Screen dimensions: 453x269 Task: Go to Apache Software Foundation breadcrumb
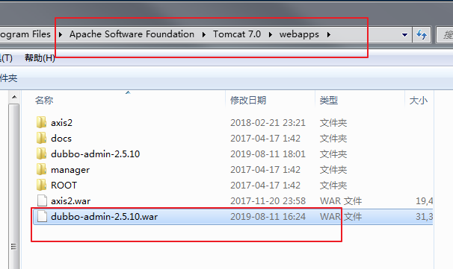click(x=132, y=34)
